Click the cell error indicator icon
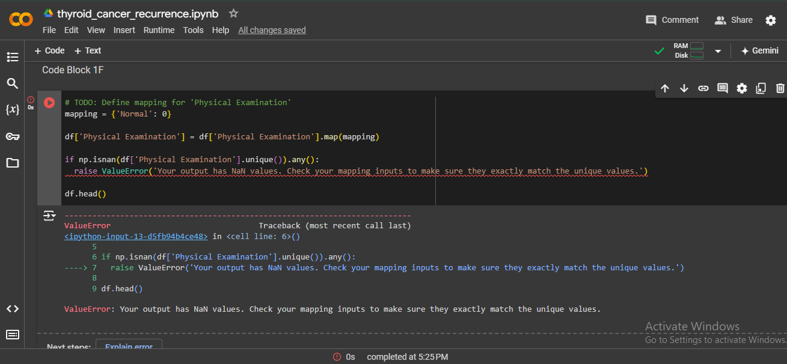Screen dimensions: 787x364 31,100
